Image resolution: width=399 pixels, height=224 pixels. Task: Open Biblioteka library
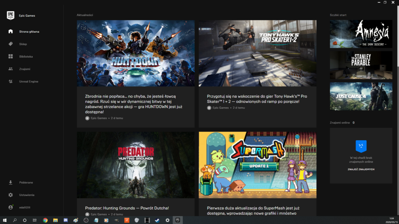[26, 56]
